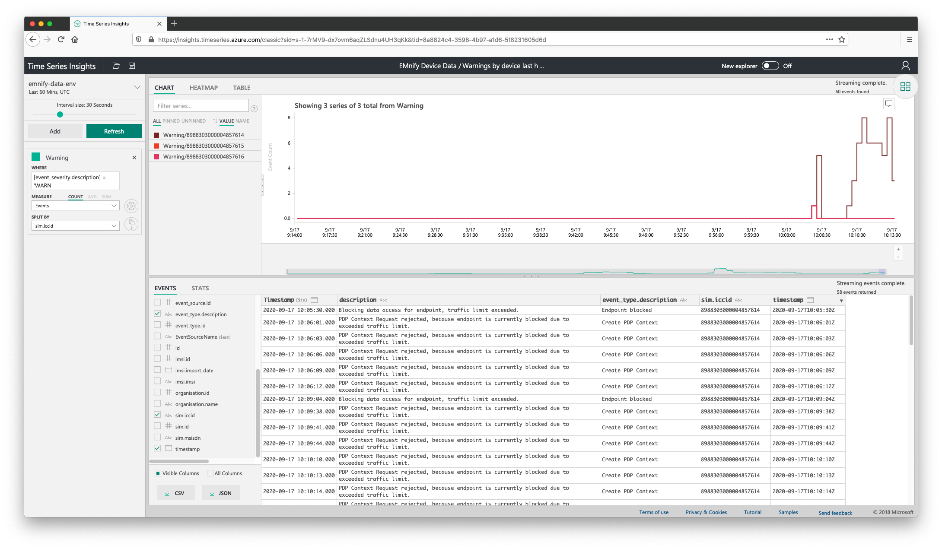Screen dimensions: 942x549
Task: Bookmark this page with the star
Action: pyautogui.click(x=841, y=39)
